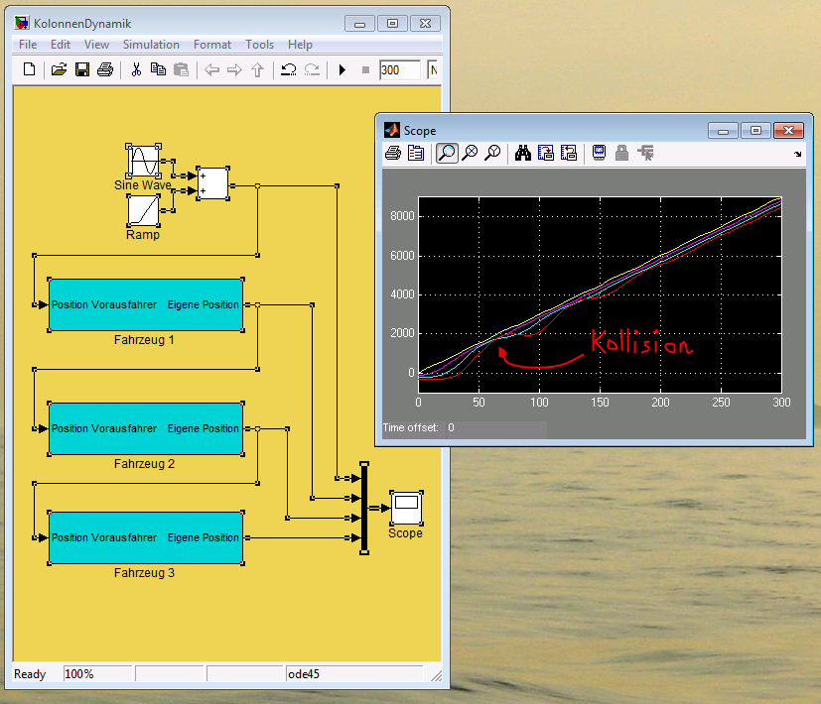The image size is (821, 704).
Task: Click Save current axes settings icon
Action: (545, 153)
